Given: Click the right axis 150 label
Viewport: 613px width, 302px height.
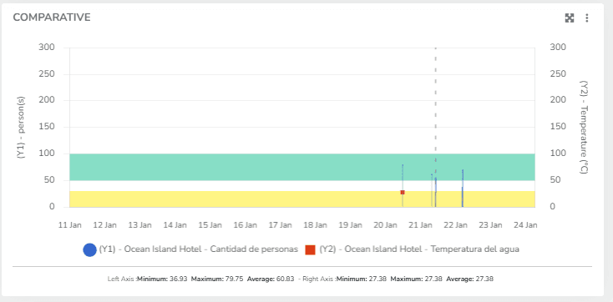Looking at the screenshot, I should click(x=558, y=127).
